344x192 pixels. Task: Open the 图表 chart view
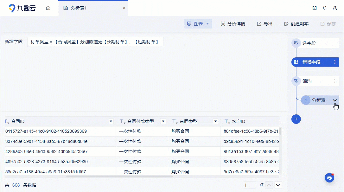click(x=195, y=24)
